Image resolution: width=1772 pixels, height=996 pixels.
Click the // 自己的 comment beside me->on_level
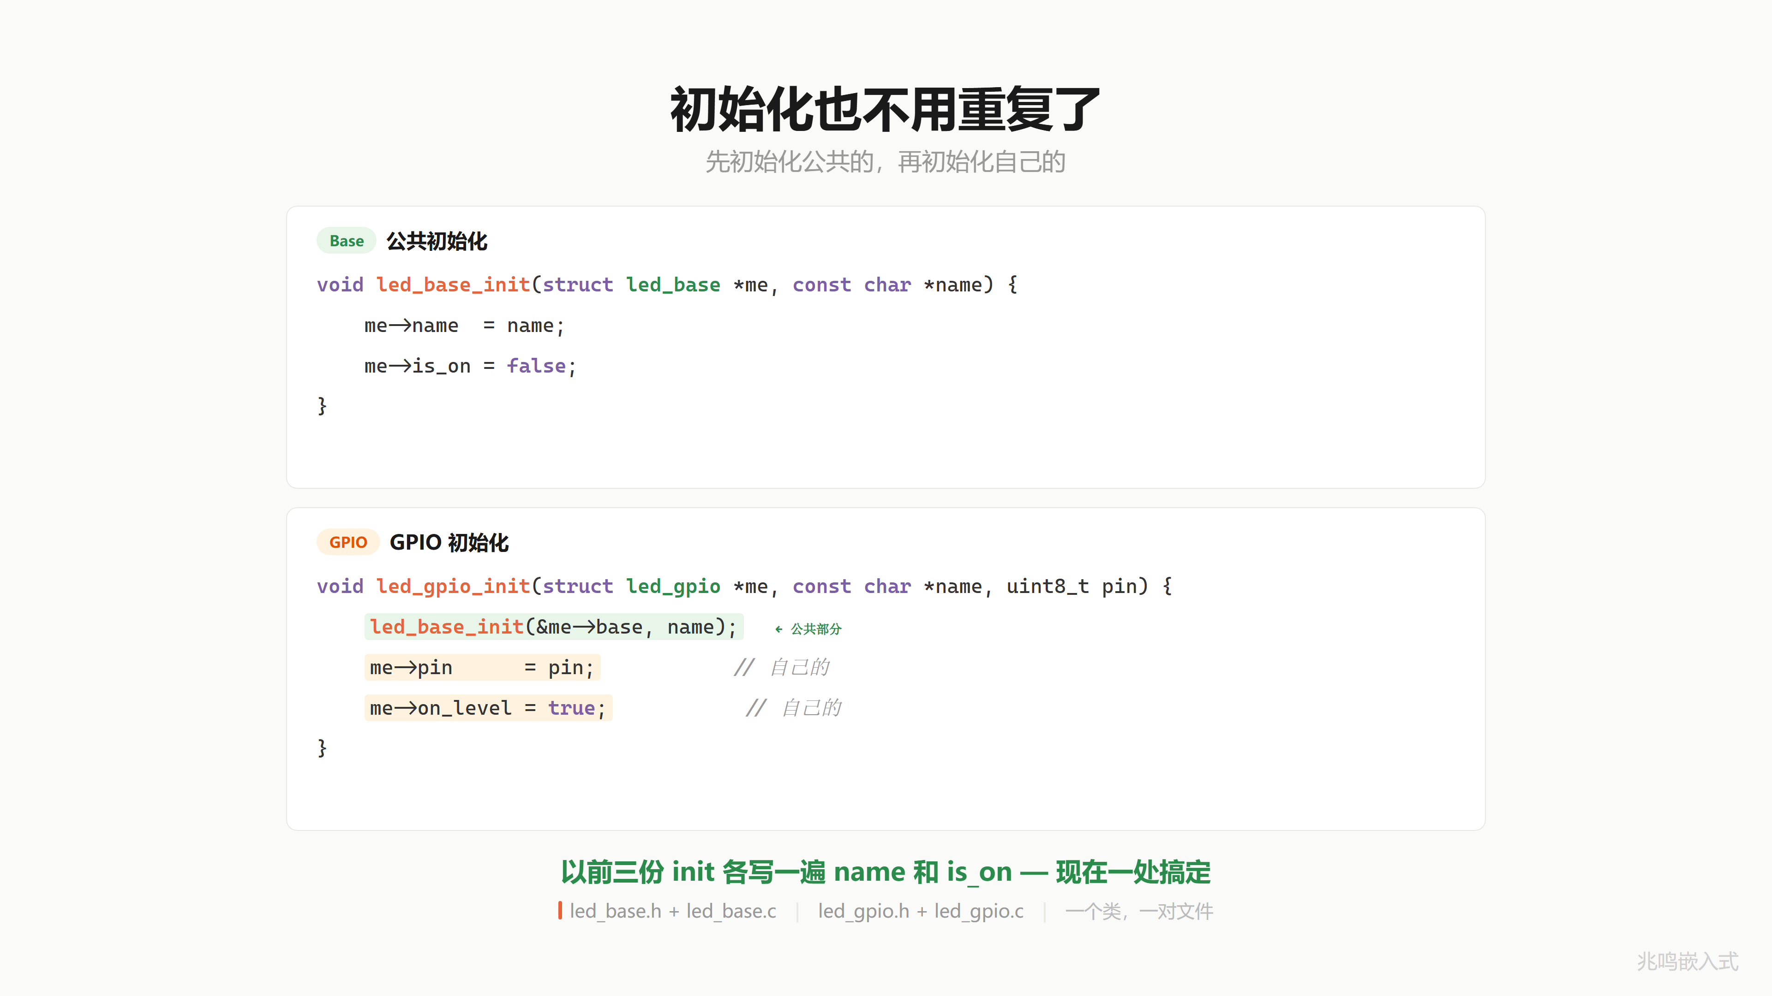794,707
